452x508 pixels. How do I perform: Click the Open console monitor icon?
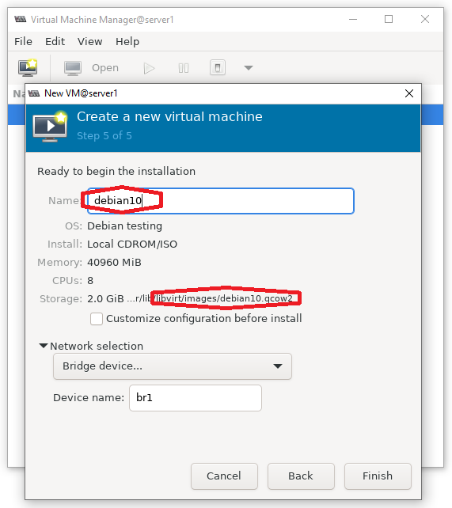[73, 68]
